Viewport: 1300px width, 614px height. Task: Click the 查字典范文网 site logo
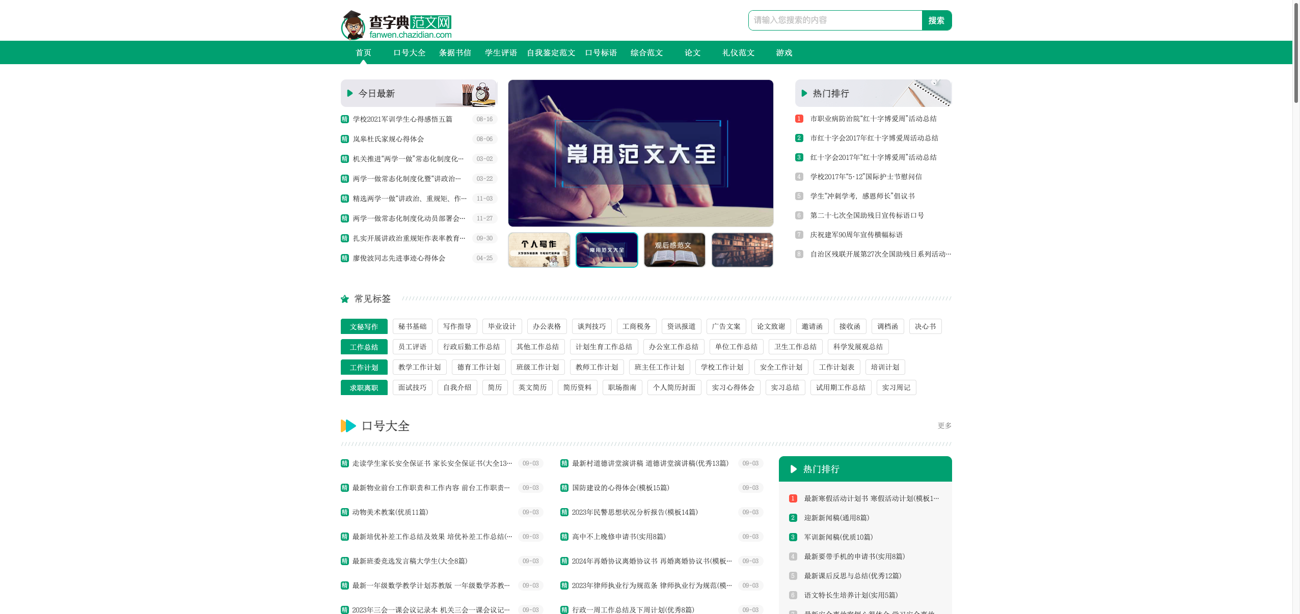coord(396,25)
